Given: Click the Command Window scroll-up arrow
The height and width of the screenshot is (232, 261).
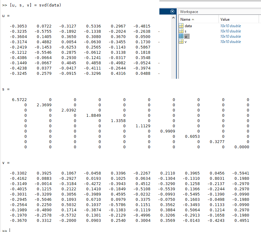Looking at the screenshot, I should (x=173, y=18).
